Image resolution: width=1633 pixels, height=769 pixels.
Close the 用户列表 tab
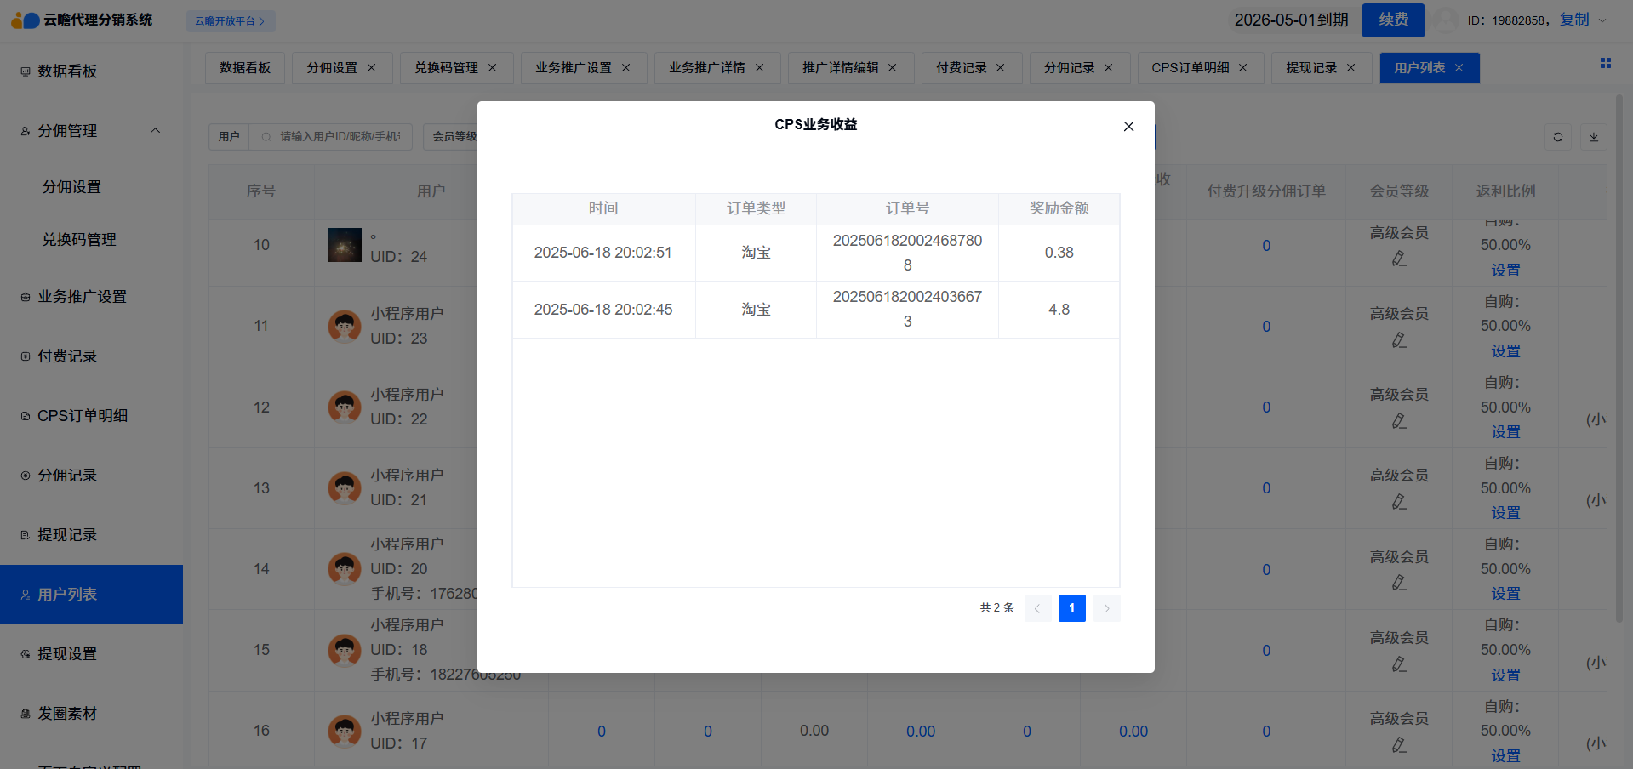click(x=1459, y=68)
